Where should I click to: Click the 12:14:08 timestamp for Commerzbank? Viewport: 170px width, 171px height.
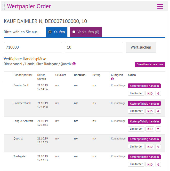[43, 107]
